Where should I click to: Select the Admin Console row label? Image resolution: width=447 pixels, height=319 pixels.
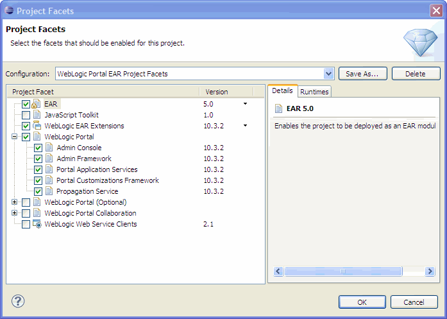[x=80, y=148]
